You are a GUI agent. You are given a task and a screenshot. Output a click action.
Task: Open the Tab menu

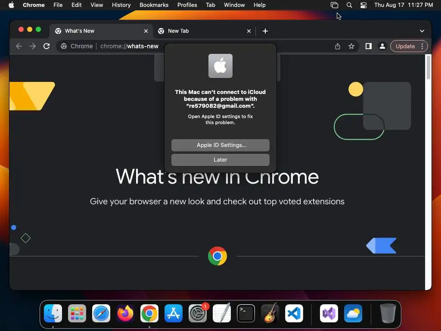(210, 5)
